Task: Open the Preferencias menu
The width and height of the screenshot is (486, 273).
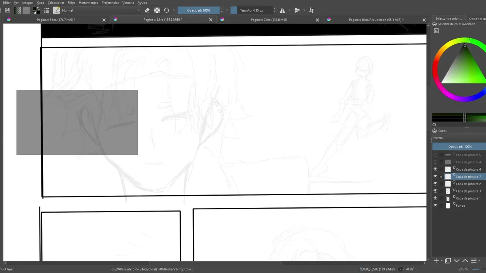Action: [110, 3]
